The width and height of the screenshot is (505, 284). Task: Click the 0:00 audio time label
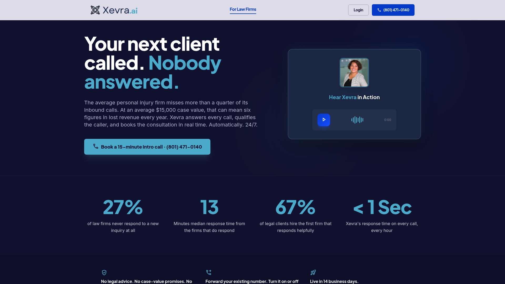(x=387, y=120)
